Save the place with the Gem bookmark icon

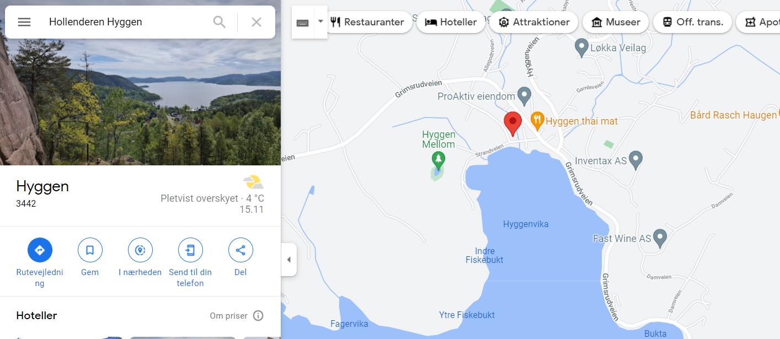90,250
